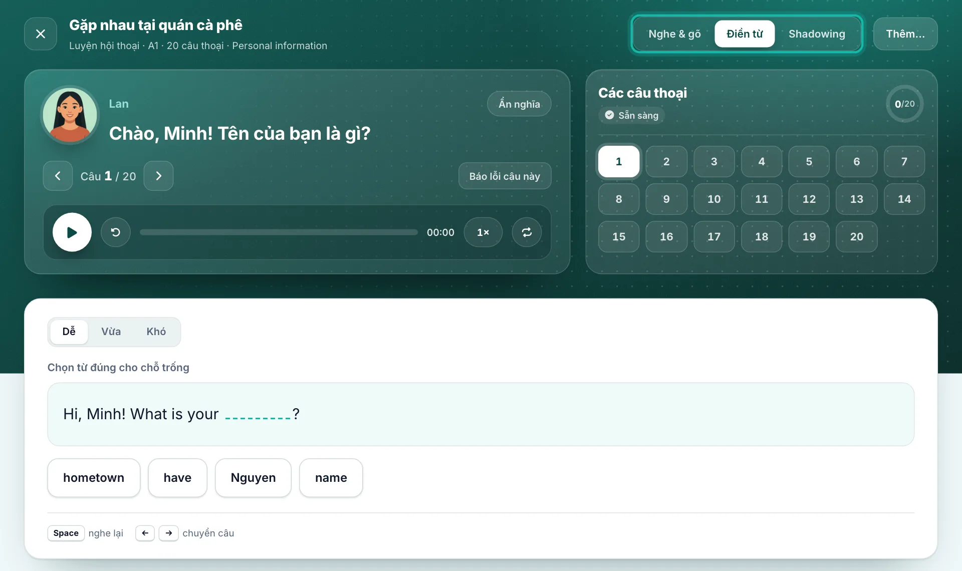Screen dimensions: 962x571
Task: Open the Shadowing mode tab
Action: (x=817, y=34)
